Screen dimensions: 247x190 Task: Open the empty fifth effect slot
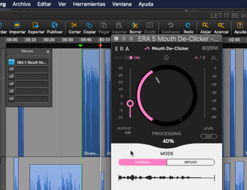tap(32, 92)
